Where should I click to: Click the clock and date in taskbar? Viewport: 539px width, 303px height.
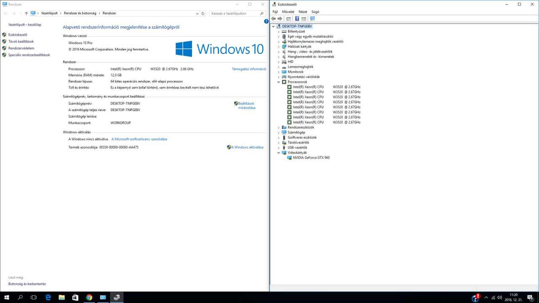(x=513, y=297)
